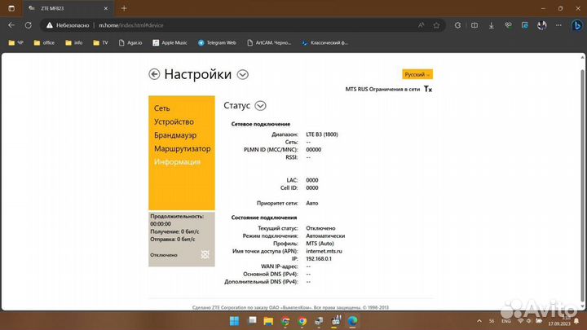Click the Получение: 0 бит/с line
The image size is (587, 330).
point(174,231)
